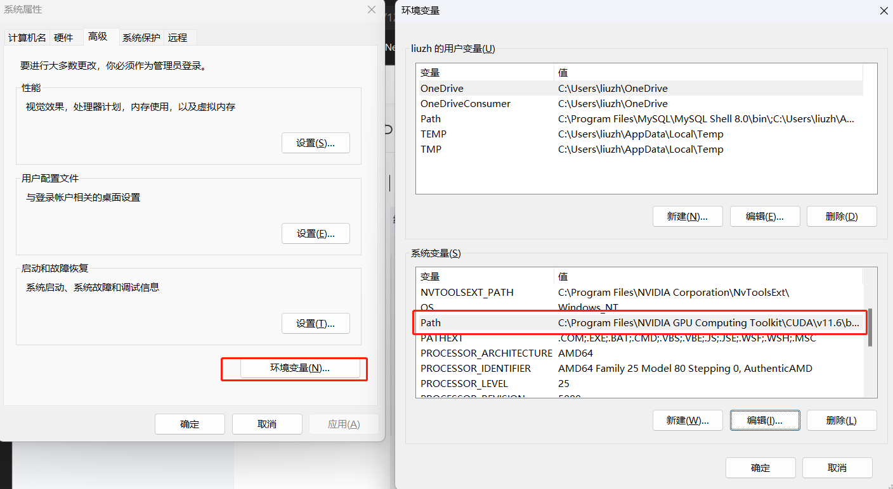Click 设置(E) button under 用户配置文件
The width and height of the screenshot is (893, 489).
pos(315,233)
